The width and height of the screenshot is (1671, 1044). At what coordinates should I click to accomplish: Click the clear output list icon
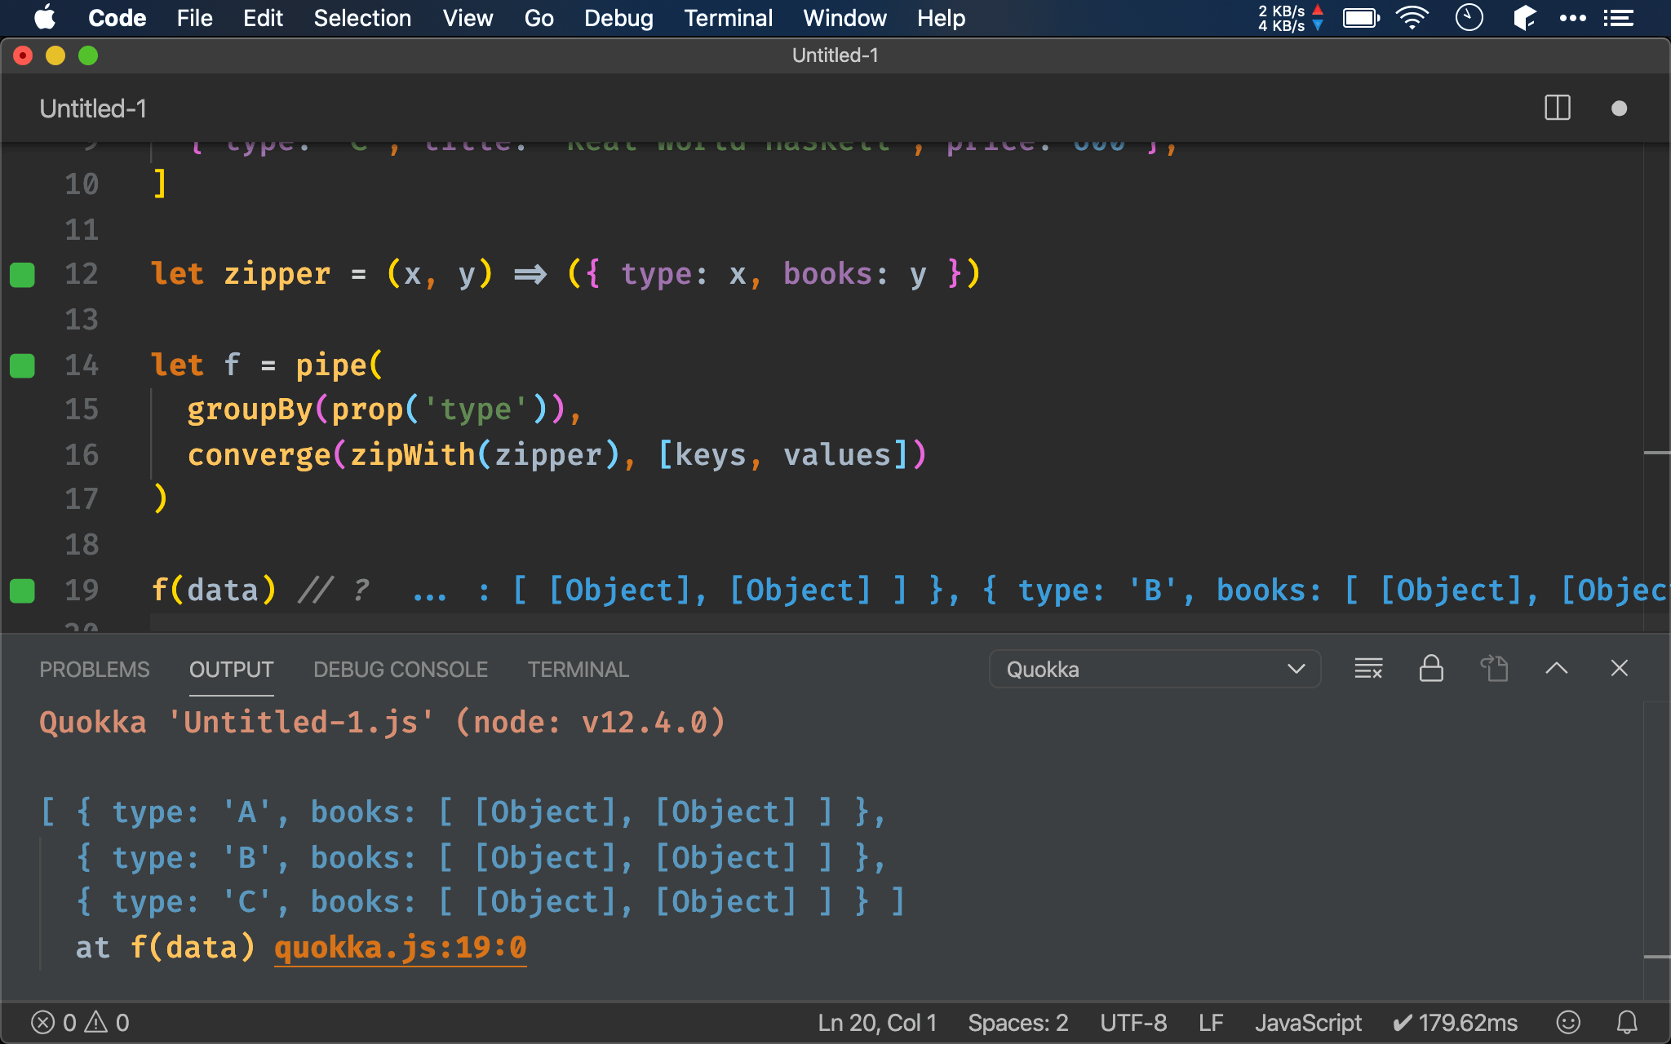[1368, 669]
